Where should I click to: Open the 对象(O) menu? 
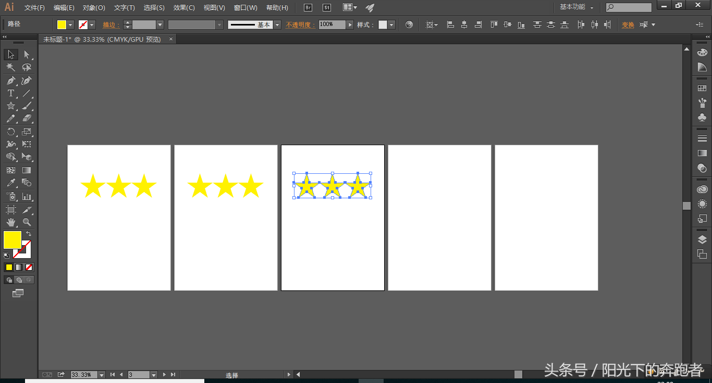(x=94, y=8)
